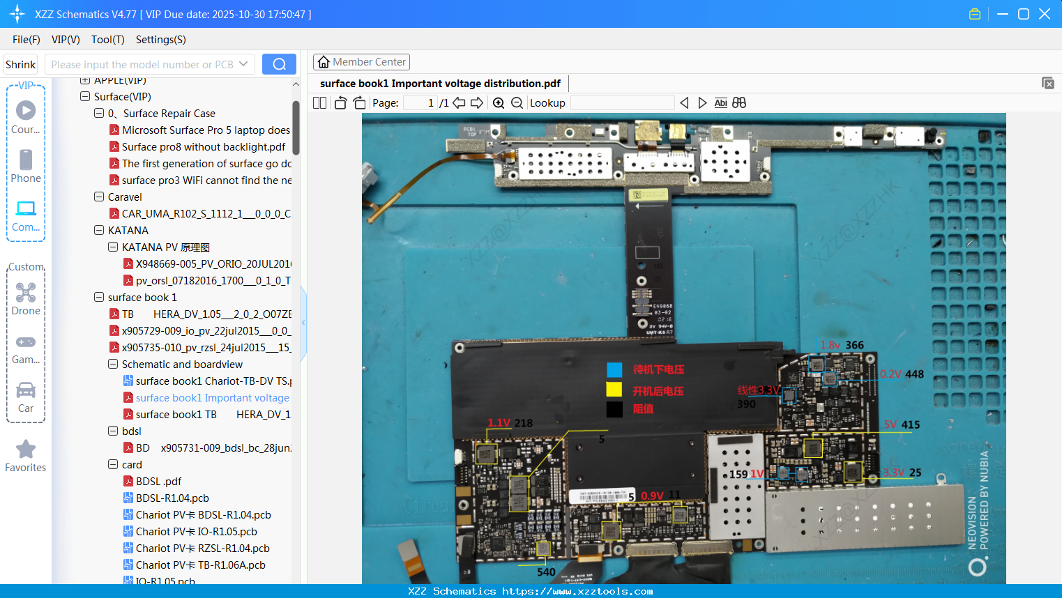Collapse the KATANA folder

99,230
